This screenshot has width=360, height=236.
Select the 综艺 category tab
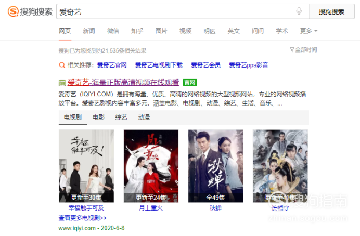[121, 117]
